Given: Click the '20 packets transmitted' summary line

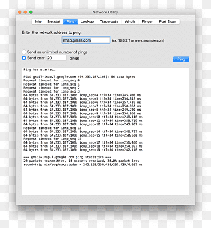Looking at the screenshot, I should tap(81, 161).
